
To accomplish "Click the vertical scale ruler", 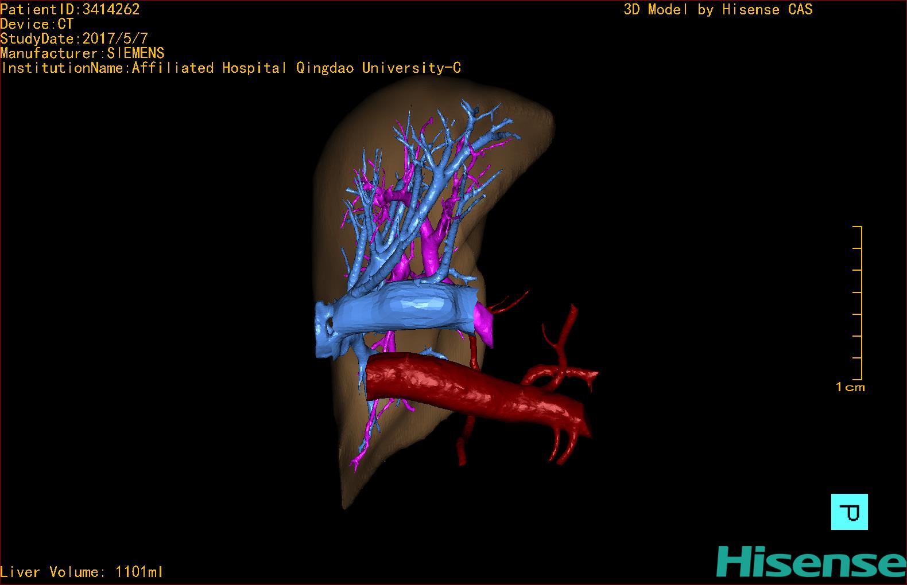I will [x=858, y=303].
